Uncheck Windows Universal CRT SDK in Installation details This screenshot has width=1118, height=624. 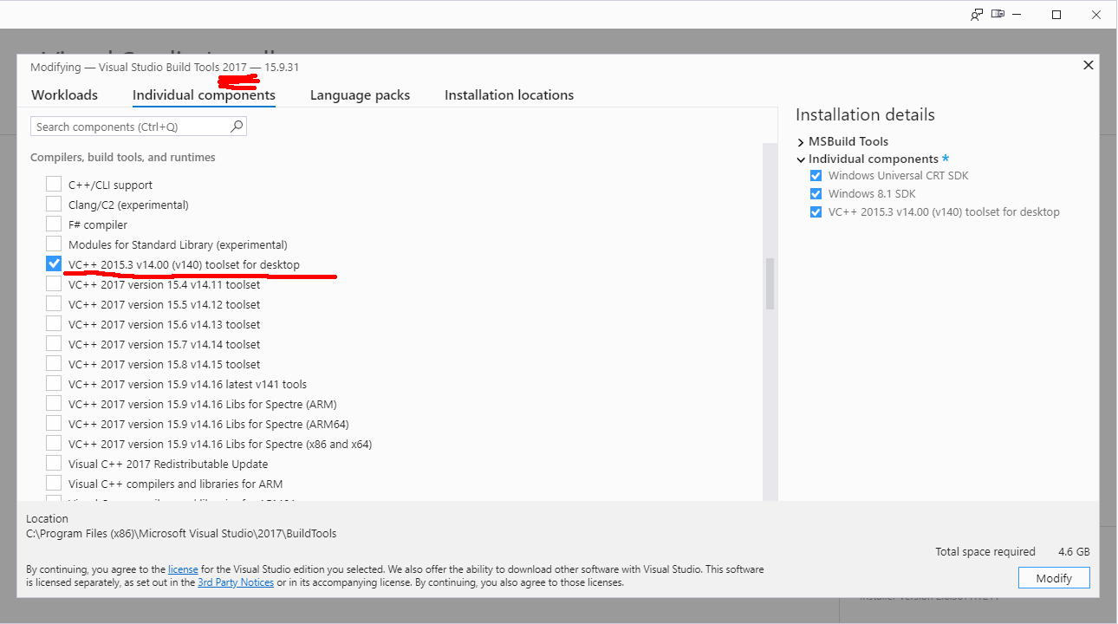click(816, 176)
